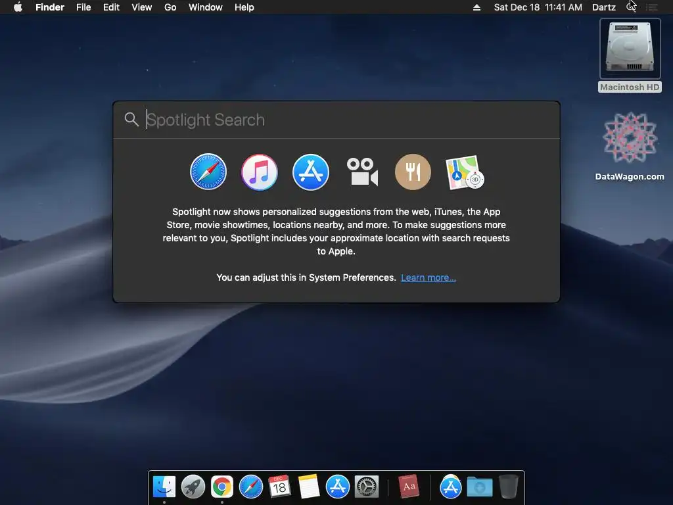Open Notification Center list icon
The image size is (673, 505).
click(x=652, y=7)
